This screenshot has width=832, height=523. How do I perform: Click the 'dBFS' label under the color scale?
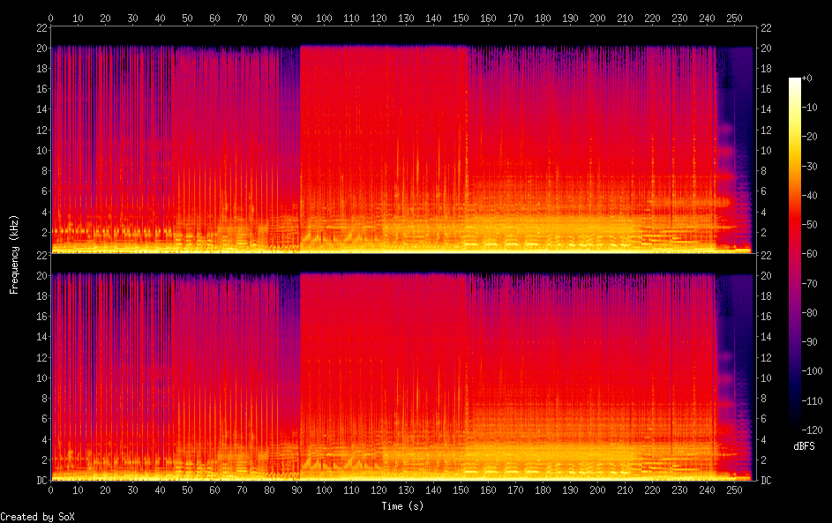click(x=804, y=446)
